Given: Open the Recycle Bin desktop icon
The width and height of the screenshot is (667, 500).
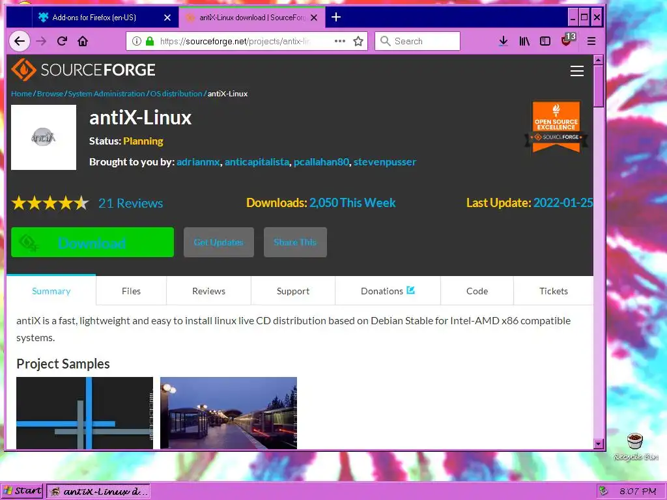Looking at the screenshot, I should point(636,447).
